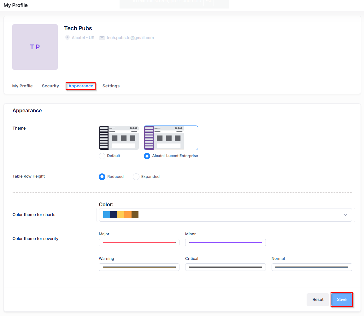Image resolution: width=364 pixels, height=316 pixels.
Task: Click the Appearance tab
Action: click(81, 86)
